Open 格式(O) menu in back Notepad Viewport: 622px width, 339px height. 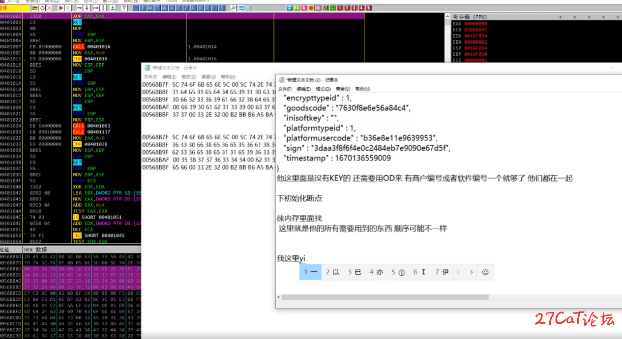189,77
